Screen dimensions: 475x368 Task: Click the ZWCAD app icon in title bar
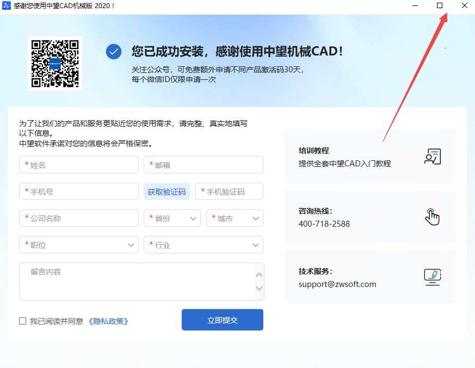(7, 5)
